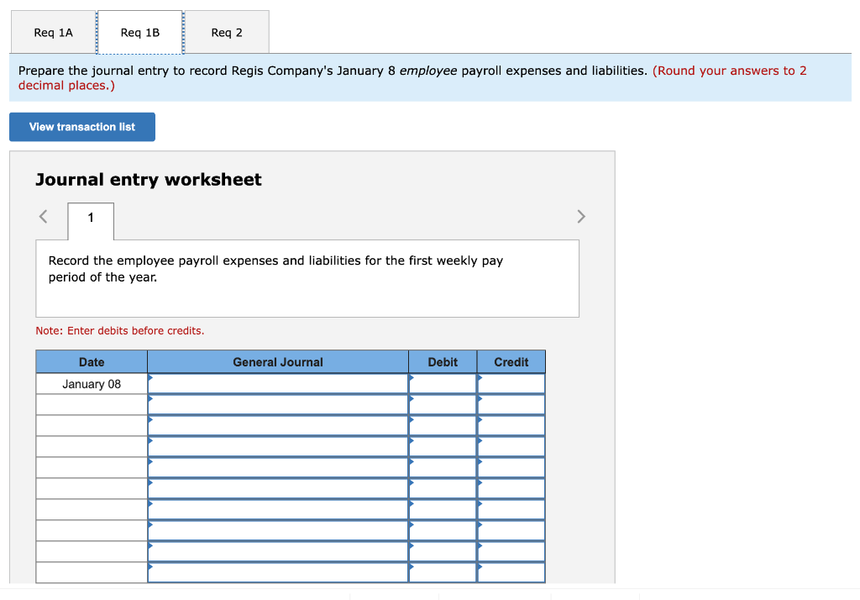Switch to the Req 2 tab
The height and width of the screenshot is (600, 860).
(227, 31)
